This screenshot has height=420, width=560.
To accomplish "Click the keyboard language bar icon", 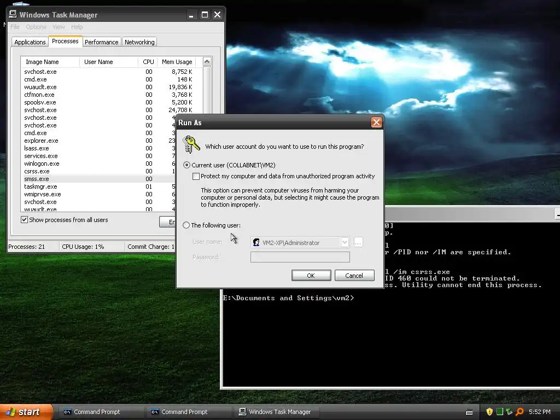I will [x=469, y=412].
